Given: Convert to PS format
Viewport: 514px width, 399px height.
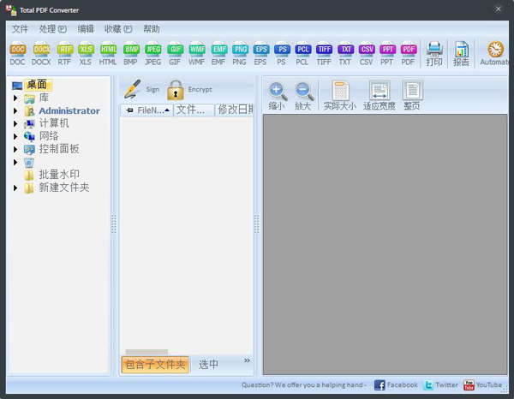Looking at the screenshot, I should click(282, 53).
